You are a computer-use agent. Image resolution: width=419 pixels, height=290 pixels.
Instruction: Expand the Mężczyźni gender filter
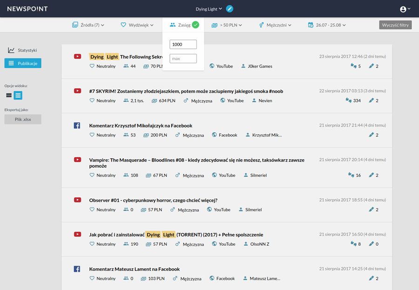point(275,25)
